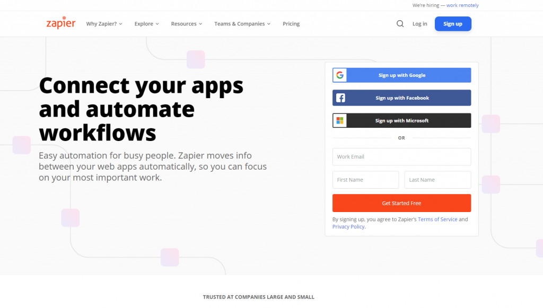This screenshot has width=543, height=308.
Task: Click 'Trusted at companies large and small' text
Action: click(x=259, y=297)
